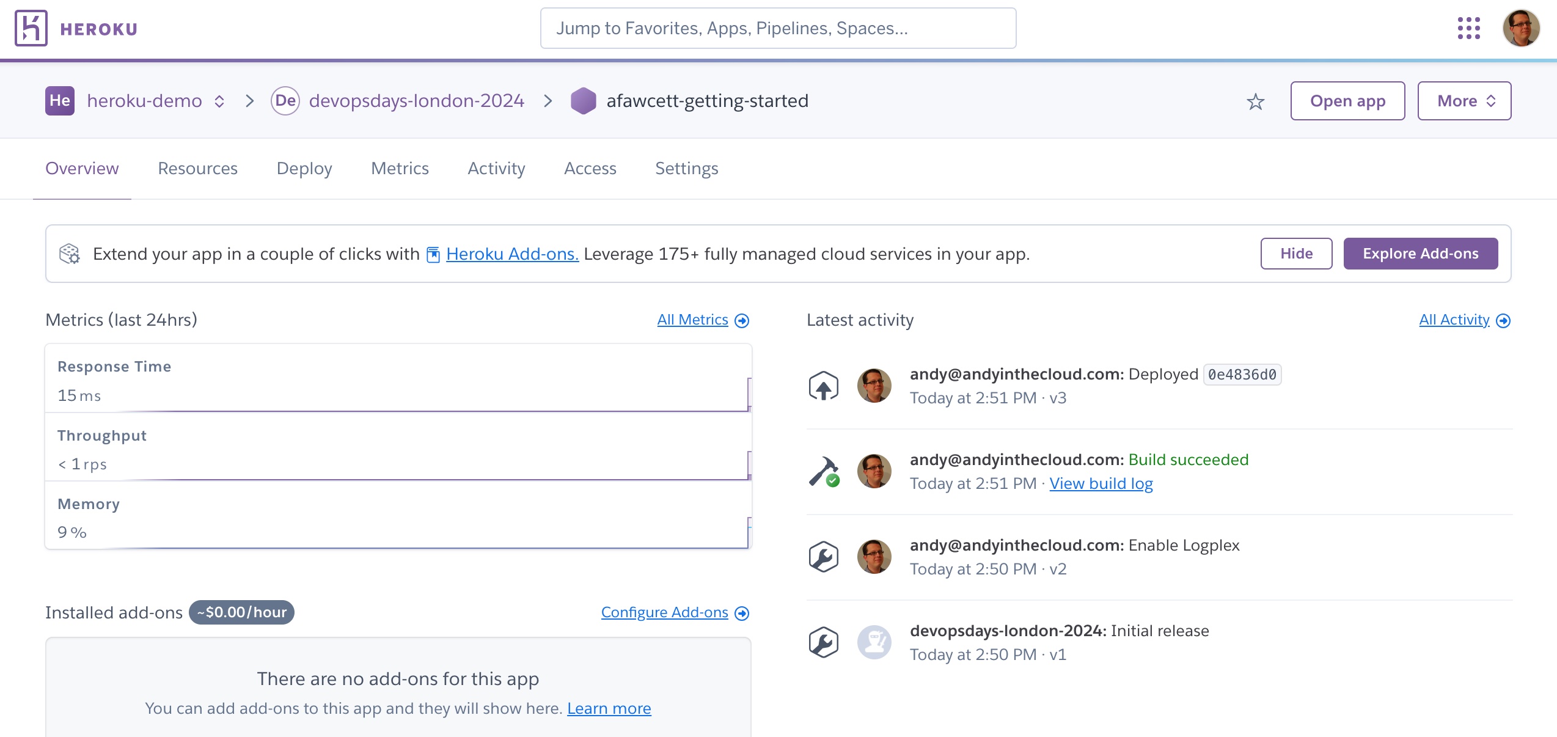Click the small Heroku Add-ons document icon
1557x737 pixels.
pos(433,254)
